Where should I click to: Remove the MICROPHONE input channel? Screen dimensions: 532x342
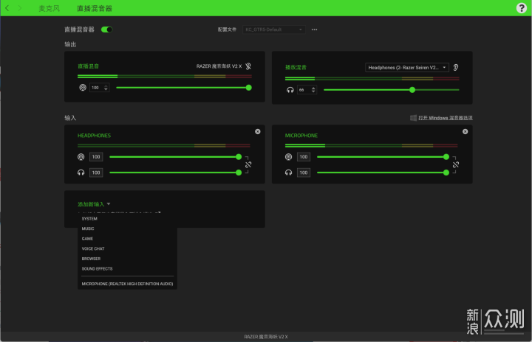click(465, 132)
